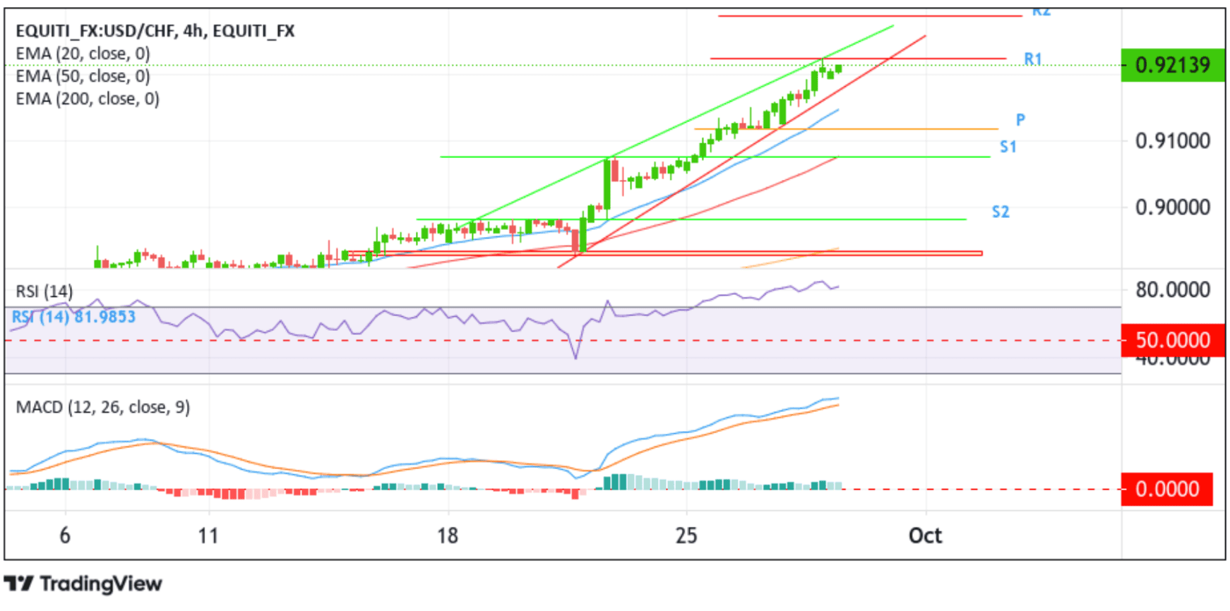Screen dimensions: 1230x611
Task: Click the red MACD 0.0000 level tag
Action: (x=1166, y=489)
